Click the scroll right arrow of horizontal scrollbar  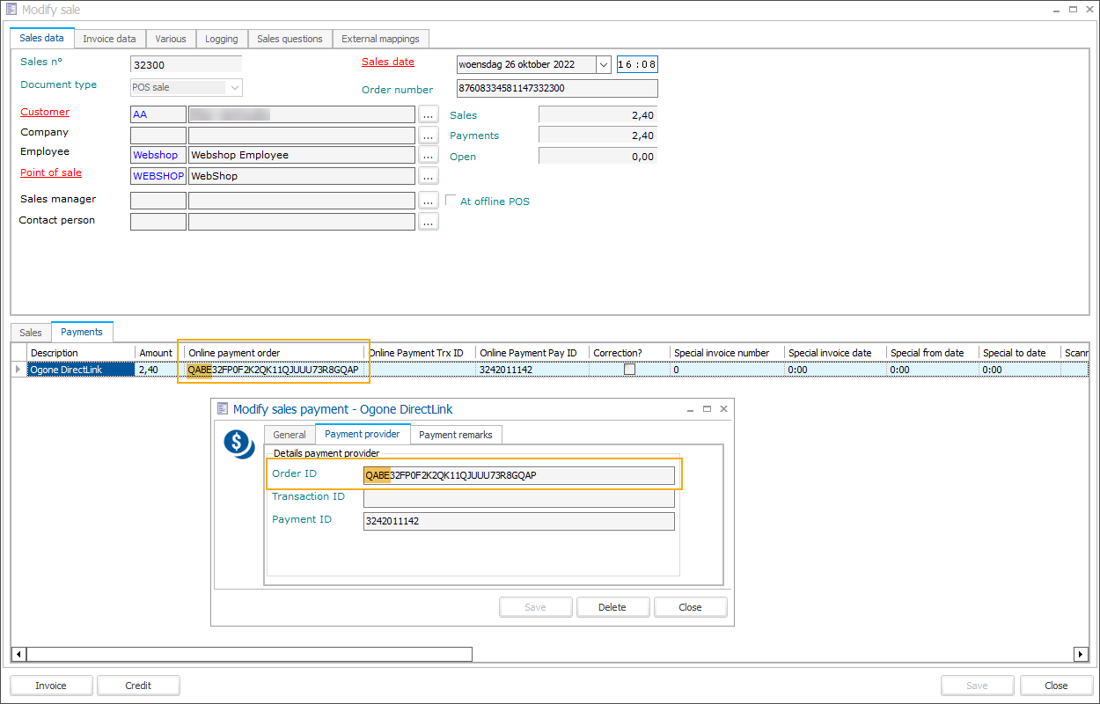point(1082,654)
